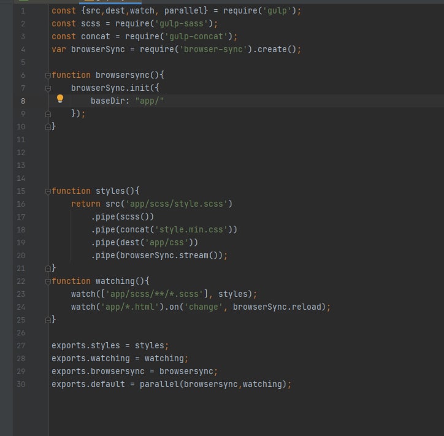Screen dimensions: 444x436
Task: Click concat variable name on line 3
Action: [96, 37]
